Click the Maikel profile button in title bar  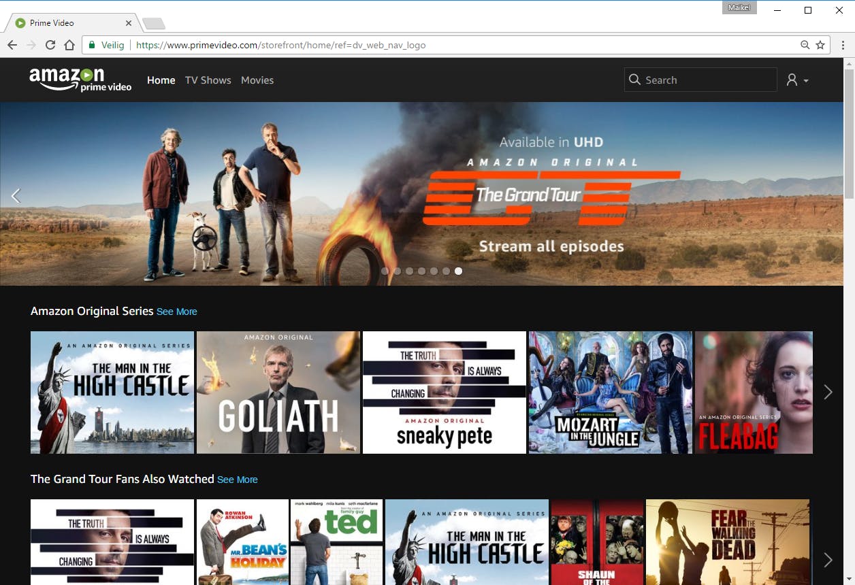click(x=739, y=7)
